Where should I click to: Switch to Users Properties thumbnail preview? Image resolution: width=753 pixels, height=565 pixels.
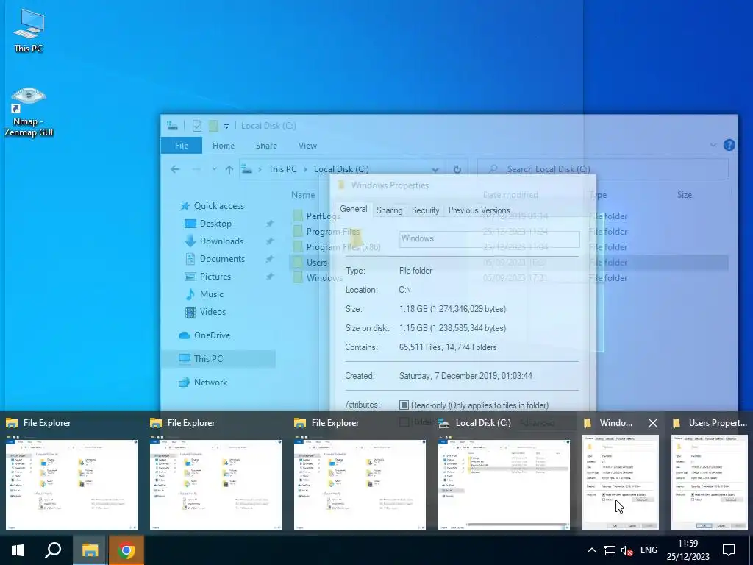pyautogui.click(x=710, y=483)
